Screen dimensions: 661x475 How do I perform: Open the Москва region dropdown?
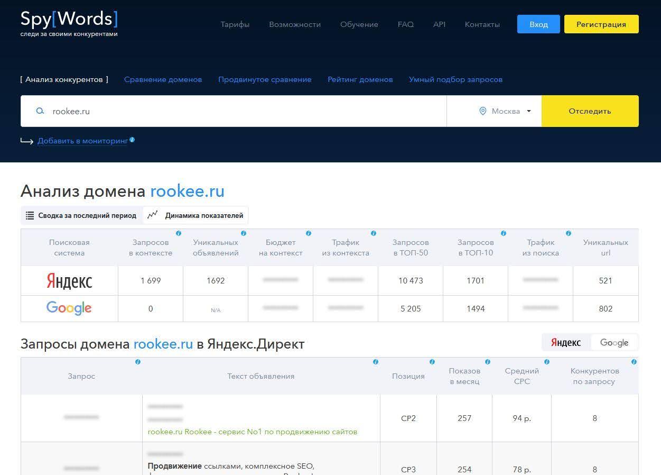505,111
